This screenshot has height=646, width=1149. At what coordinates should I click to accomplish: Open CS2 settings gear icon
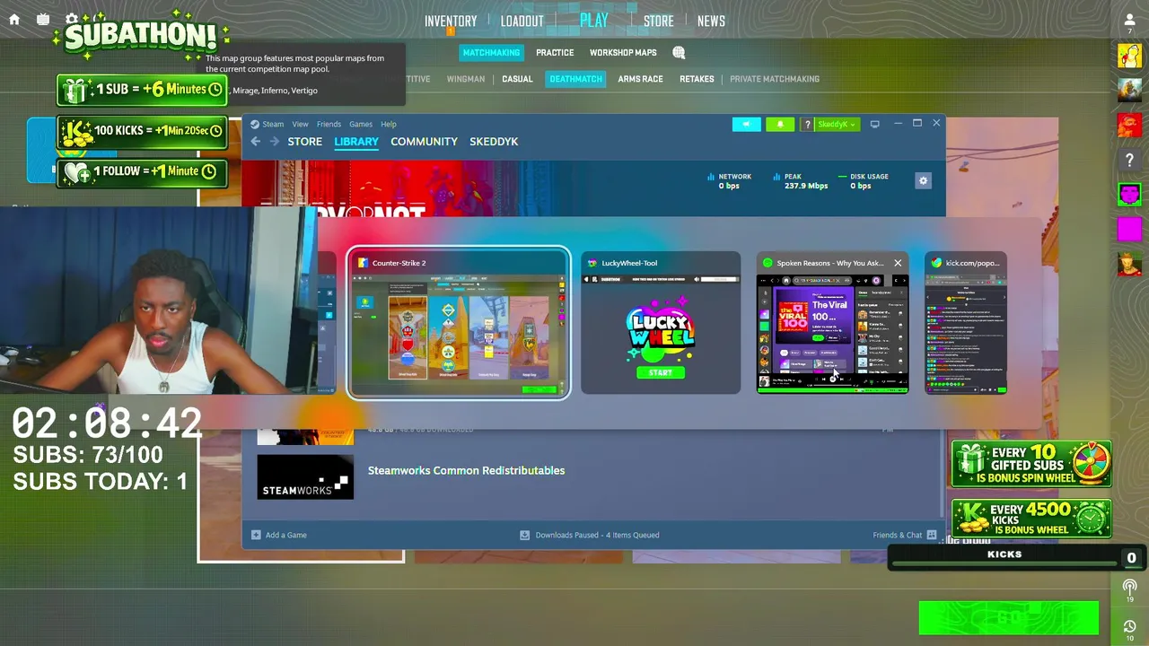[x=72, y=19]
